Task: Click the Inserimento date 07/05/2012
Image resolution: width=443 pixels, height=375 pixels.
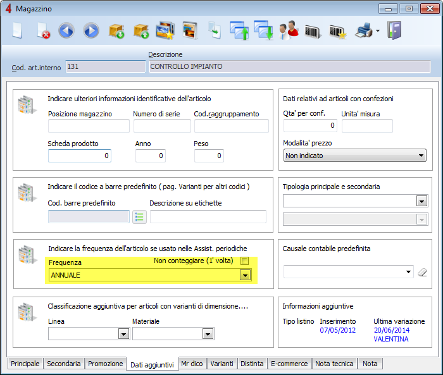Action: point(337,330)
